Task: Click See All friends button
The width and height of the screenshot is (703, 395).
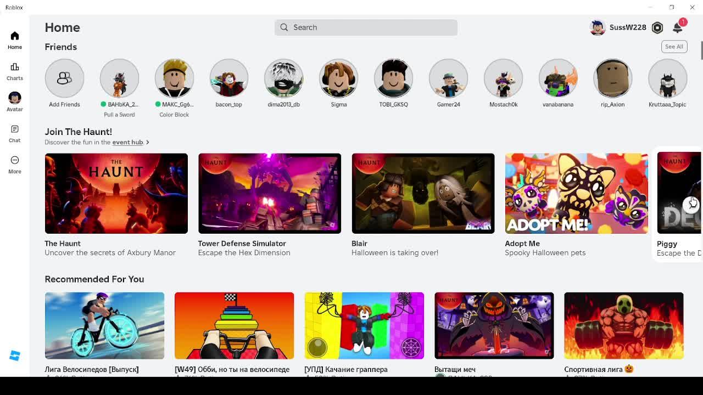Action: (x=674, y=47)
